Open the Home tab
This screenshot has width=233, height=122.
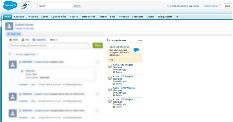[x=8, y=17]
